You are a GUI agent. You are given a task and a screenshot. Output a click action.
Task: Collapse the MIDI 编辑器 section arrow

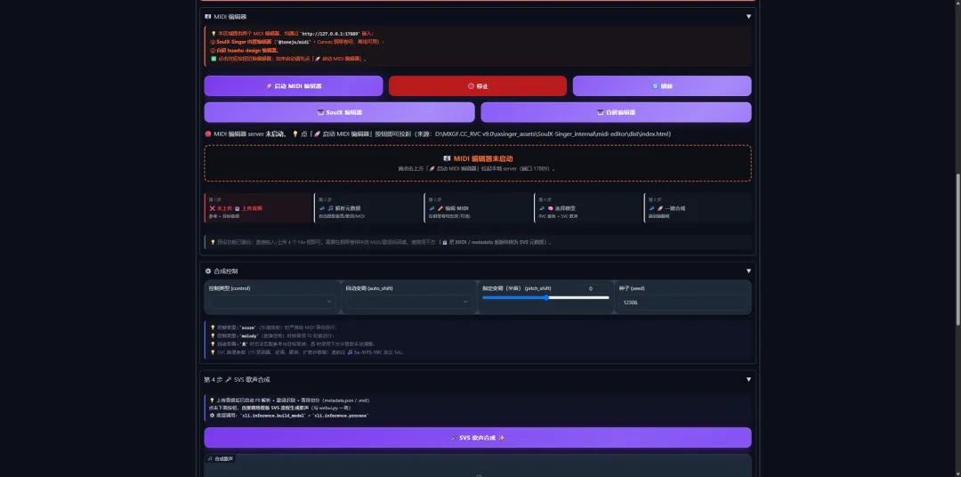748,17
